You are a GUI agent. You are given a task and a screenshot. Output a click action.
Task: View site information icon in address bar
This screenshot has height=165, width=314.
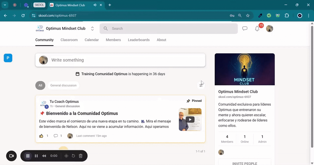(x=34, y=15)
